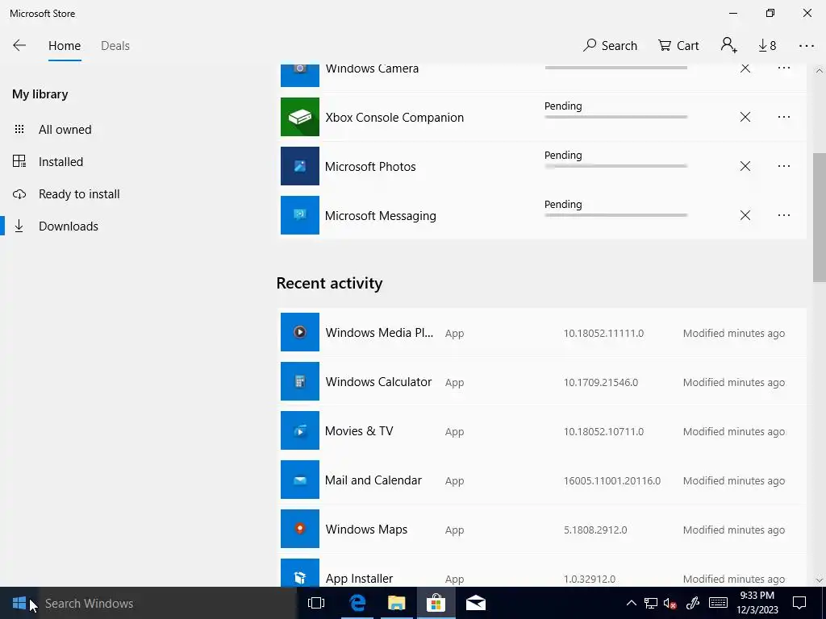Click the Windows Maps name text
This screenshot has height=619, width=826.
pos(366,530)
